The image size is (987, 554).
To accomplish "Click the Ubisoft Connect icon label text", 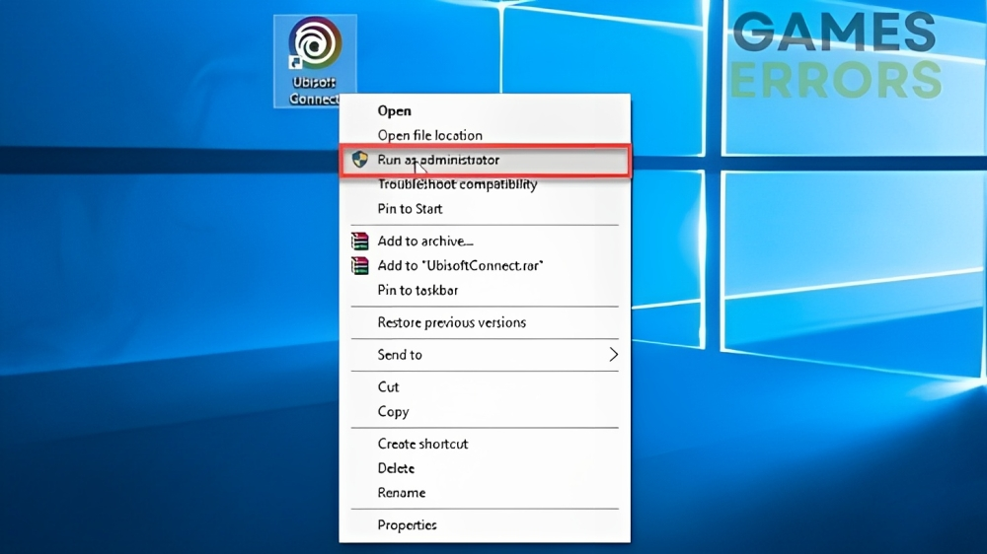I will 314,91.
